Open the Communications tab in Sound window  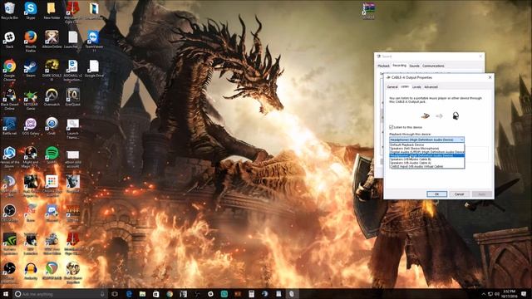pos(433,66)
